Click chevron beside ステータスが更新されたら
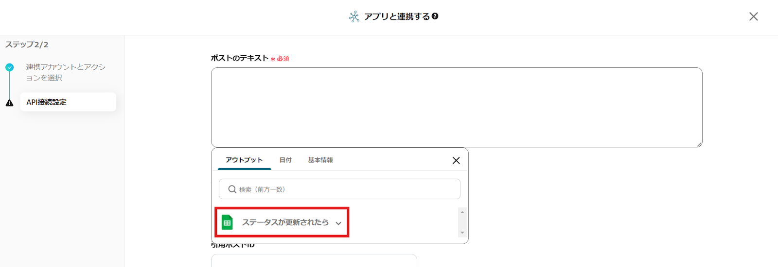 point(338,223)
